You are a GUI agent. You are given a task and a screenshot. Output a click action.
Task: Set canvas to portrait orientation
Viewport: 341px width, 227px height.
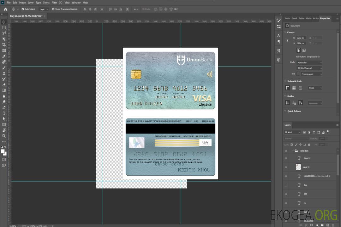[x=299, y=50]
